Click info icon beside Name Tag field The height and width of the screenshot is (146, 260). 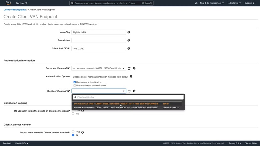click(129, 32)
